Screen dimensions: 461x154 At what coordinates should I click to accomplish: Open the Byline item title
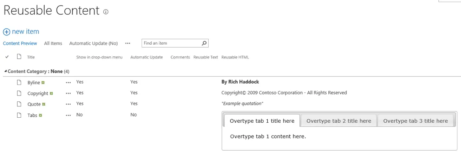33,83
